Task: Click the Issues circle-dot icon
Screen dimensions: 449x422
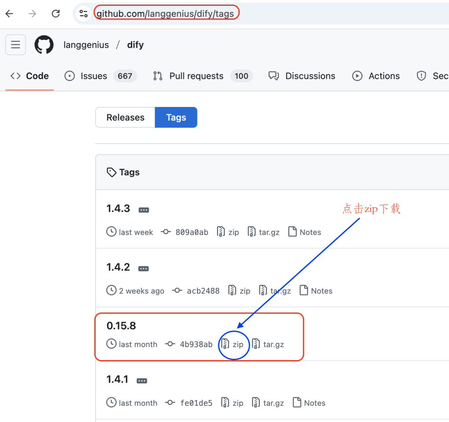Action: pos(69,76)
